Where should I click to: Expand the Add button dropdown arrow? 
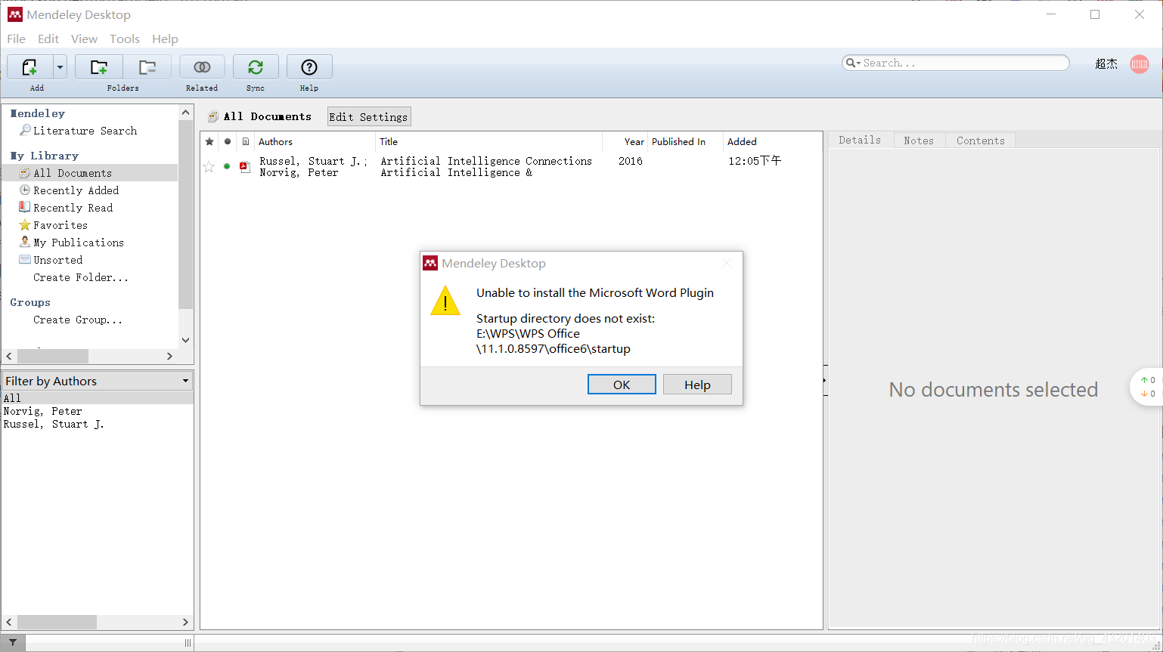pyautogui.click(x=60, y=67)
